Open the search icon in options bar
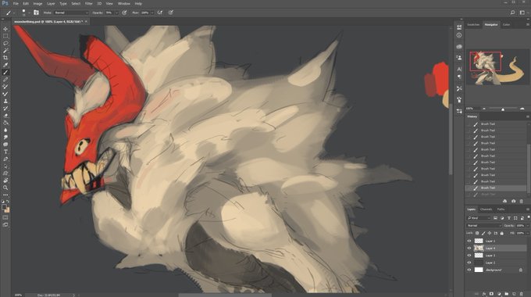 point(512,13)
